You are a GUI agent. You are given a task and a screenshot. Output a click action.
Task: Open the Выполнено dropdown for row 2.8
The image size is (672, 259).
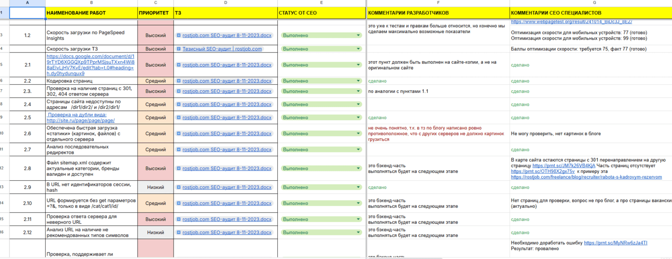pos(359,168)
